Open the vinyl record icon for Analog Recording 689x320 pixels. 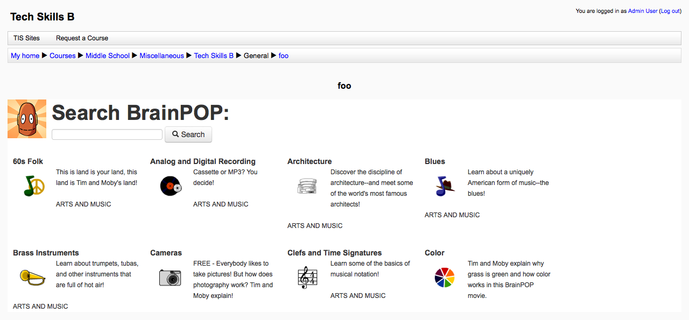[172, 186]
